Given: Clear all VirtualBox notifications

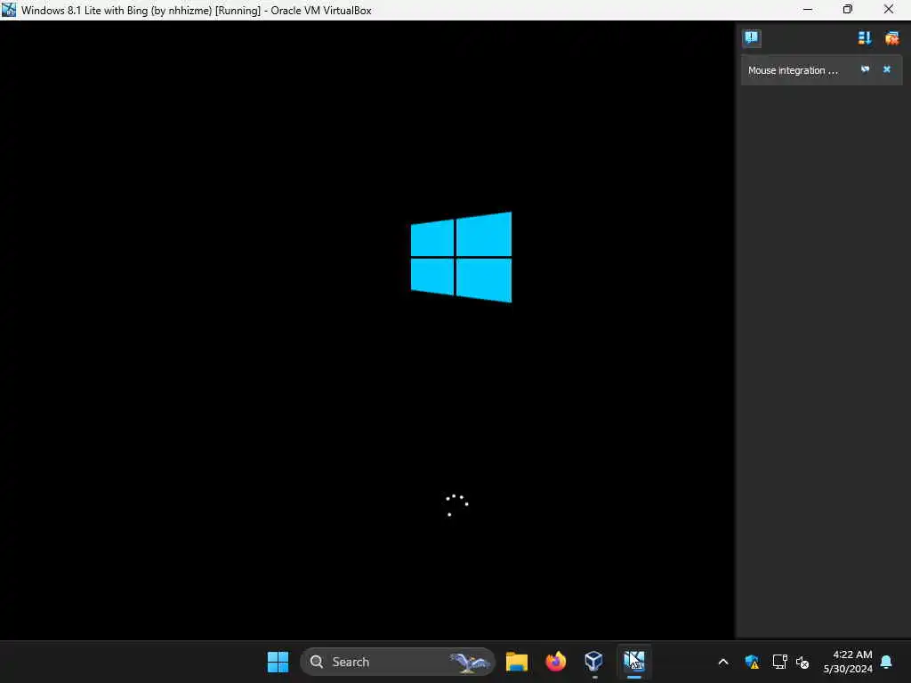Looking at the screenshot, I should coord(891,38).
